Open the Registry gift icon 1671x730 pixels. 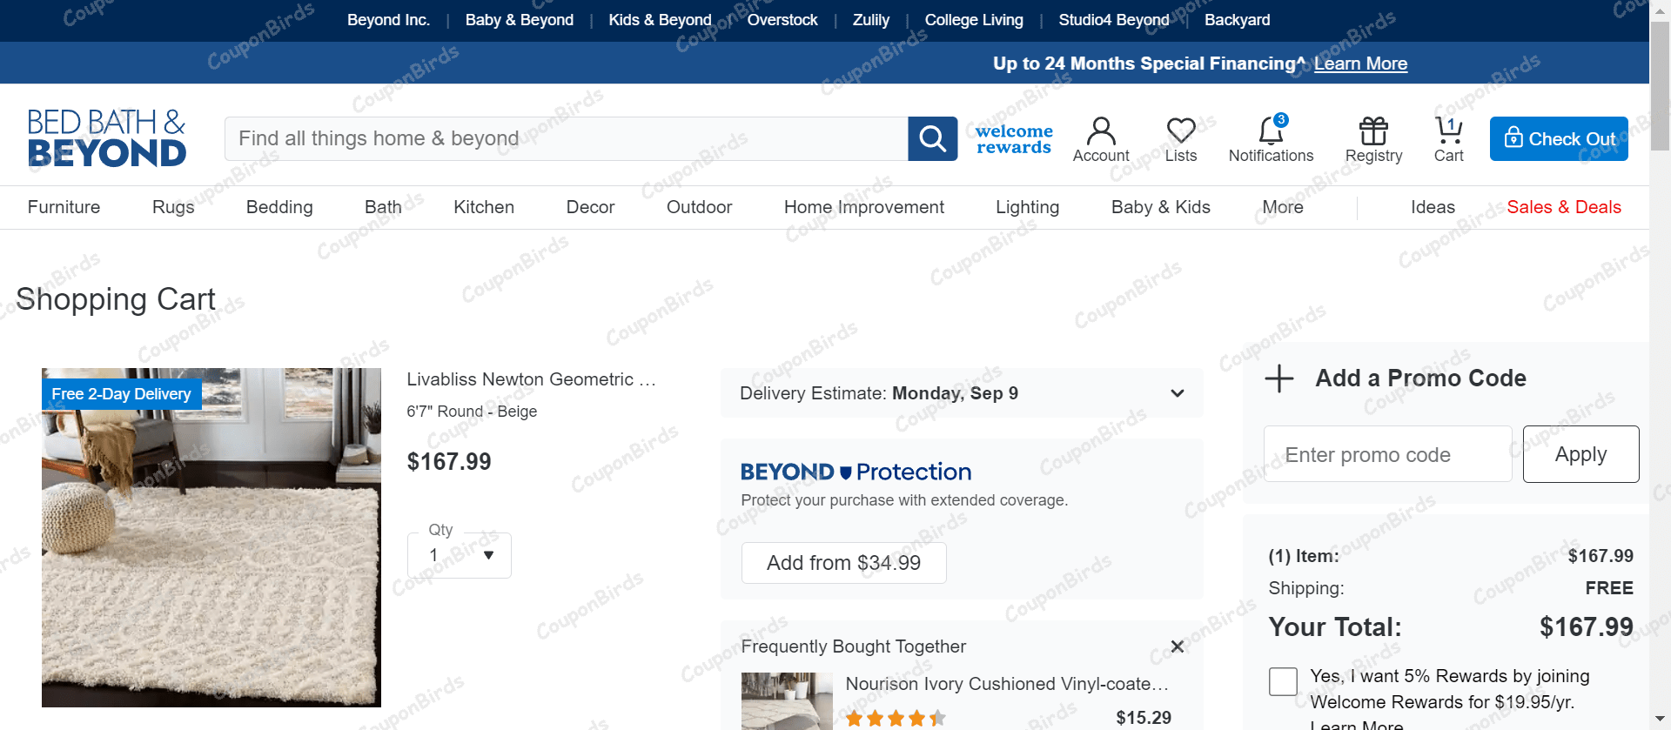coord(1373,139)
